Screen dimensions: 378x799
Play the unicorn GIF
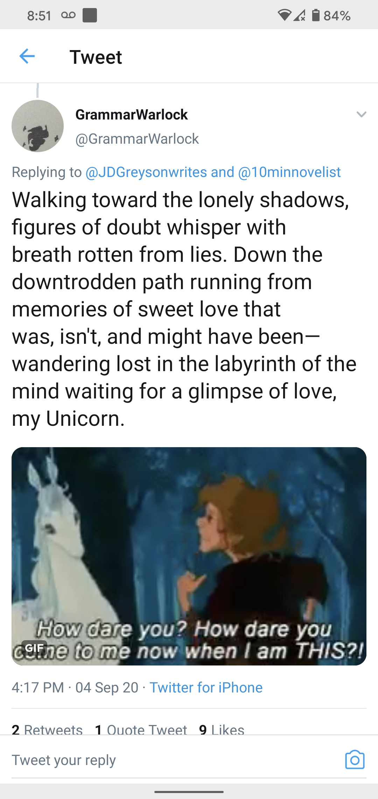(189, 556)
